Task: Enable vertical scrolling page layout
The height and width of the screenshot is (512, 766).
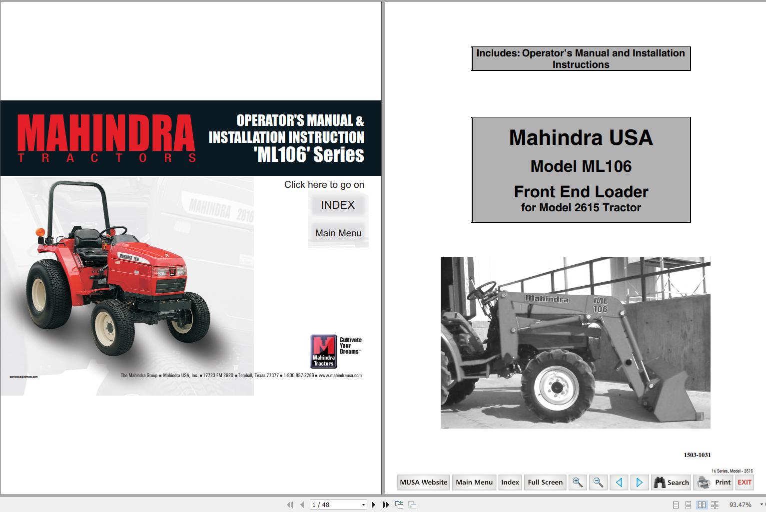Action: [689, 505]
